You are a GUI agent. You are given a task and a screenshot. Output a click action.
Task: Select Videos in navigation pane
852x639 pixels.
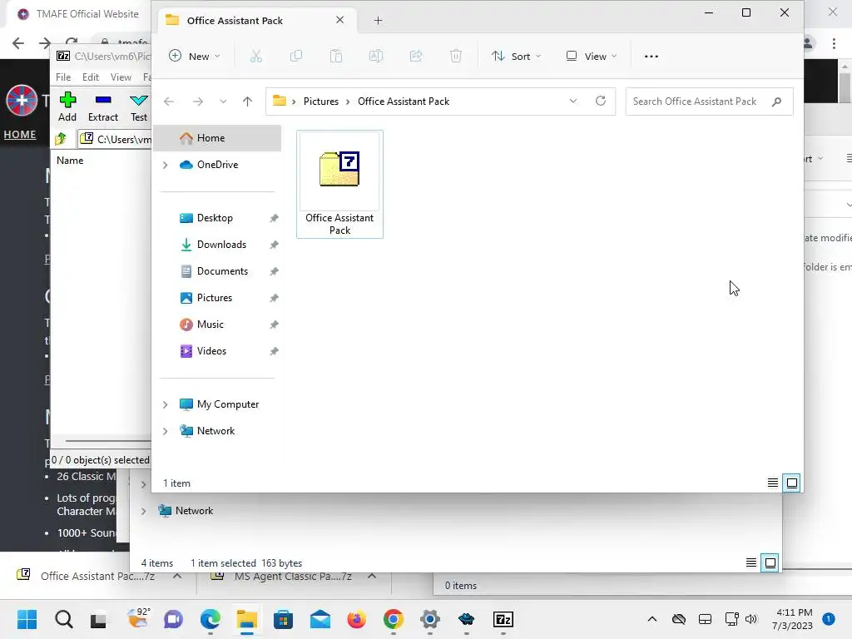pyautogui.click(x=217, y=351)
